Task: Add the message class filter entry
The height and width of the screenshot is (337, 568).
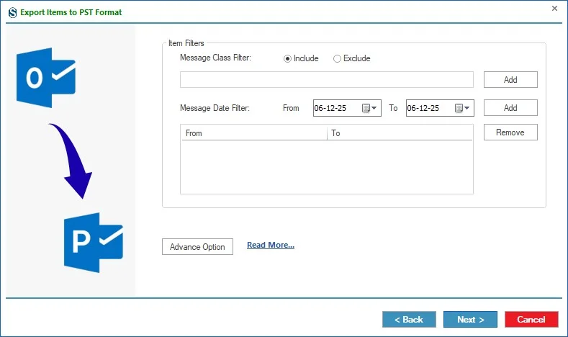Action: [510, 79]
